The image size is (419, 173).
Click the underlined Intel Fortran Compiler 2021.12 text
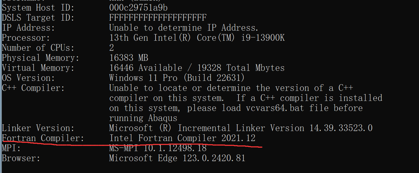pyautogui.click(x=182, y=138)
